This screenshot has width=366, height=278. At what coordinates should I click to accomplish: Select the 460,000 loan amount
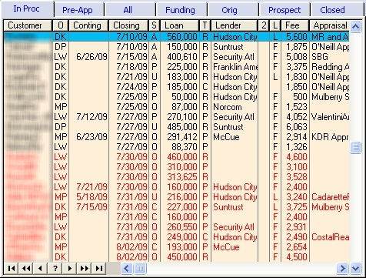[x=180, y=157]
